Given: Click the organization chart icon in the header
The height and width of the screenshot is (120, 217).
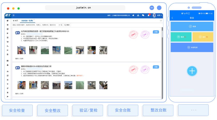Looking at the screenshot, I should (x=138, y=15).
